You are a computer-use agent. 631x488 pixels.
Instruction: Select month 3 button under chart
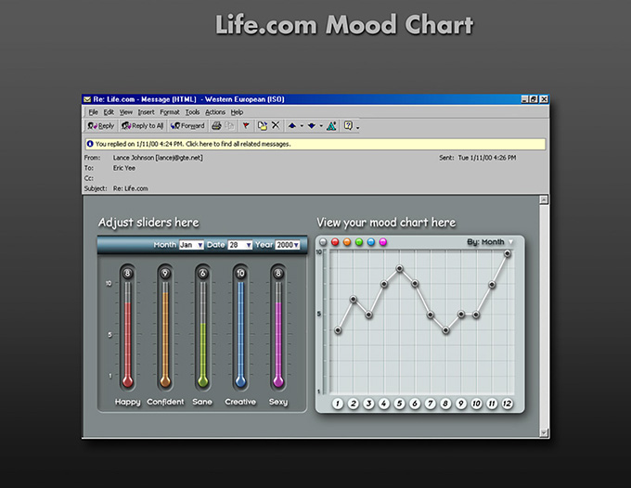[x=368, y=404]
